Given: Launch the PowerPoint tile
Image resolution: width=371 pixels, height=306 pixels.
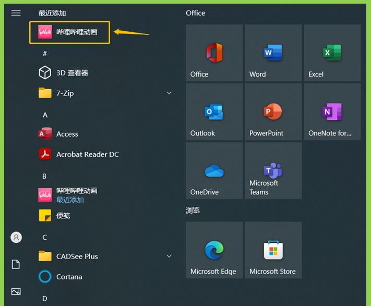Looking at the screenshot, I should [273, 112].
